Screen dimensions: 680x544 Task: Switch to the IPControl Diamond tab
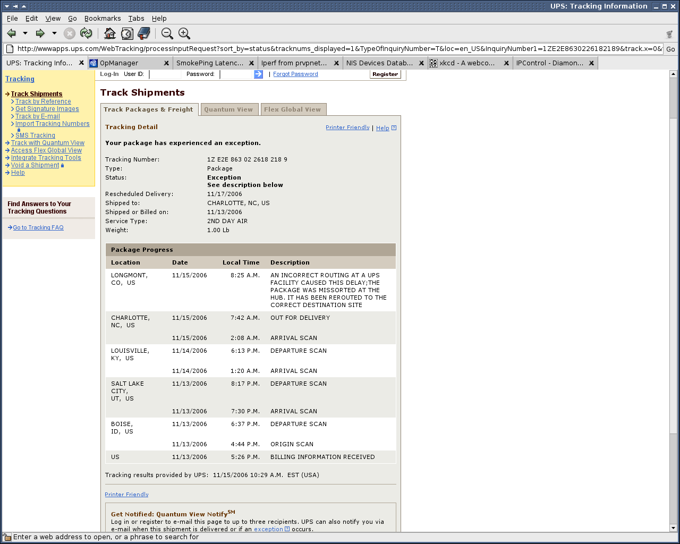[555, 63]
